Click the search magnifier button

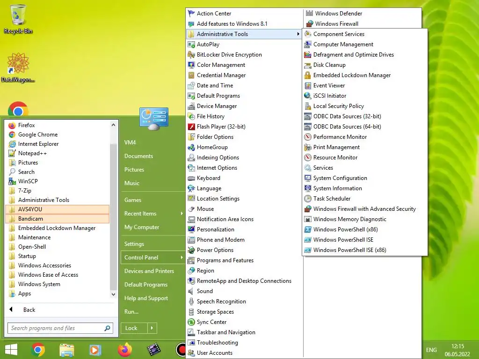click(x=107, y=328)
